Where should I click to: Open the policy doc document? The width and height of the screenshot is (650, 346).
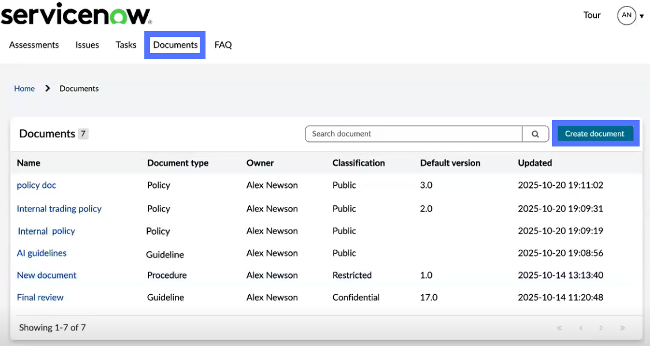point(36,185)
